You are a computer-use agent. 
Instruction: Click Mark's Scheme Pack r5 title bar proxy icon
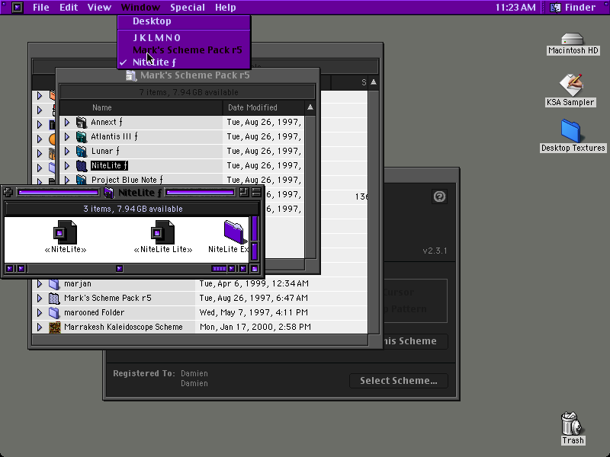pyautogui.click(x=131, y=75)
